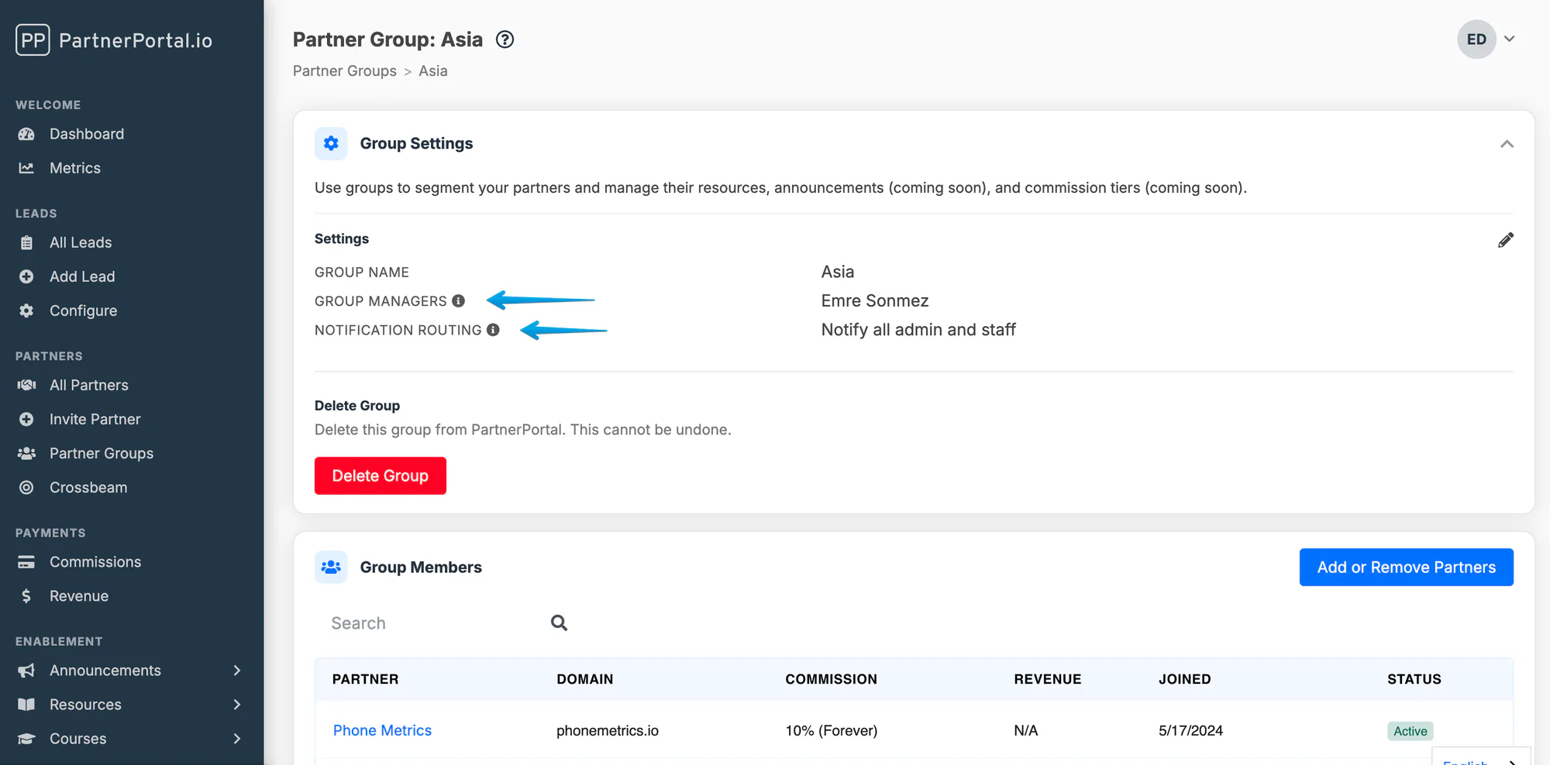
Task: Click the Revenue dollar icon
Action: coord(26,596)
